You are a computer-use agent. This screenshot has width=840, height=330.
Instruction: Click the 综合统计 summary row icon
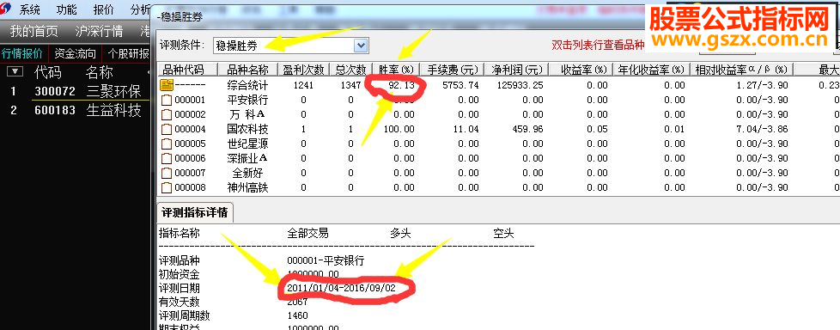[167, 84]
